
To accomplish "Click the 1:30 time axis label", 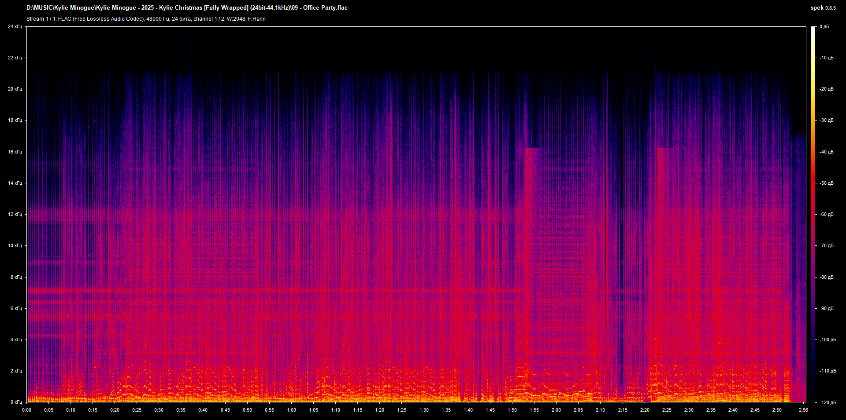I will pyautogui.click(x=424, y=410).
